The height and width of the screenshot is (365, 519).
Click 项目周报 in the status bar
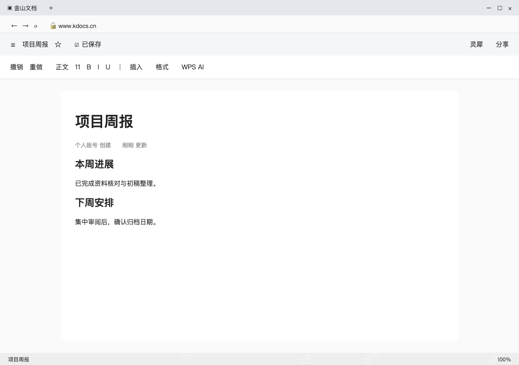pyautogui.click(x=19, y=359)
